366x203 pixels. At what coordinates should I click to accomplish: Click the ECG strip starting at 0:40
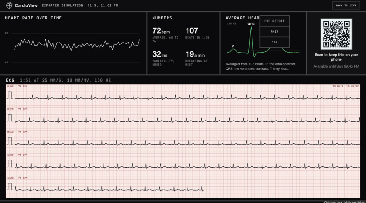point(187,143)
